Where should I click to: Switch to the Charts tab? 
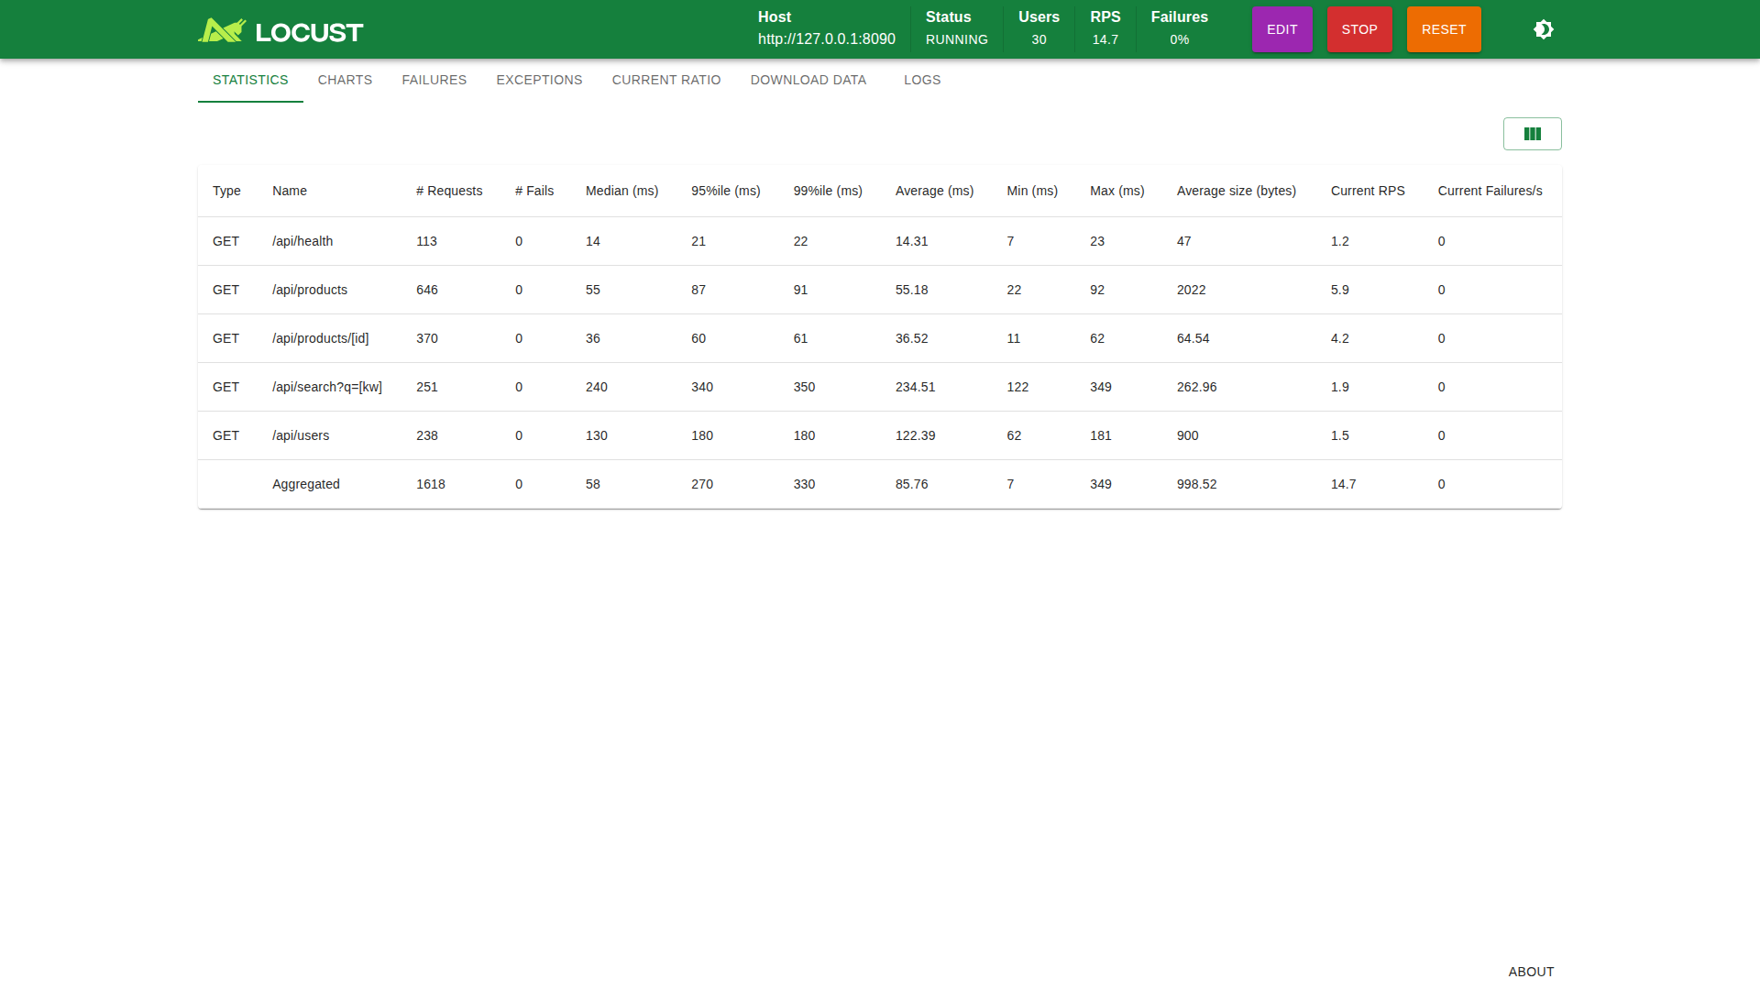[x=345, y=80]
